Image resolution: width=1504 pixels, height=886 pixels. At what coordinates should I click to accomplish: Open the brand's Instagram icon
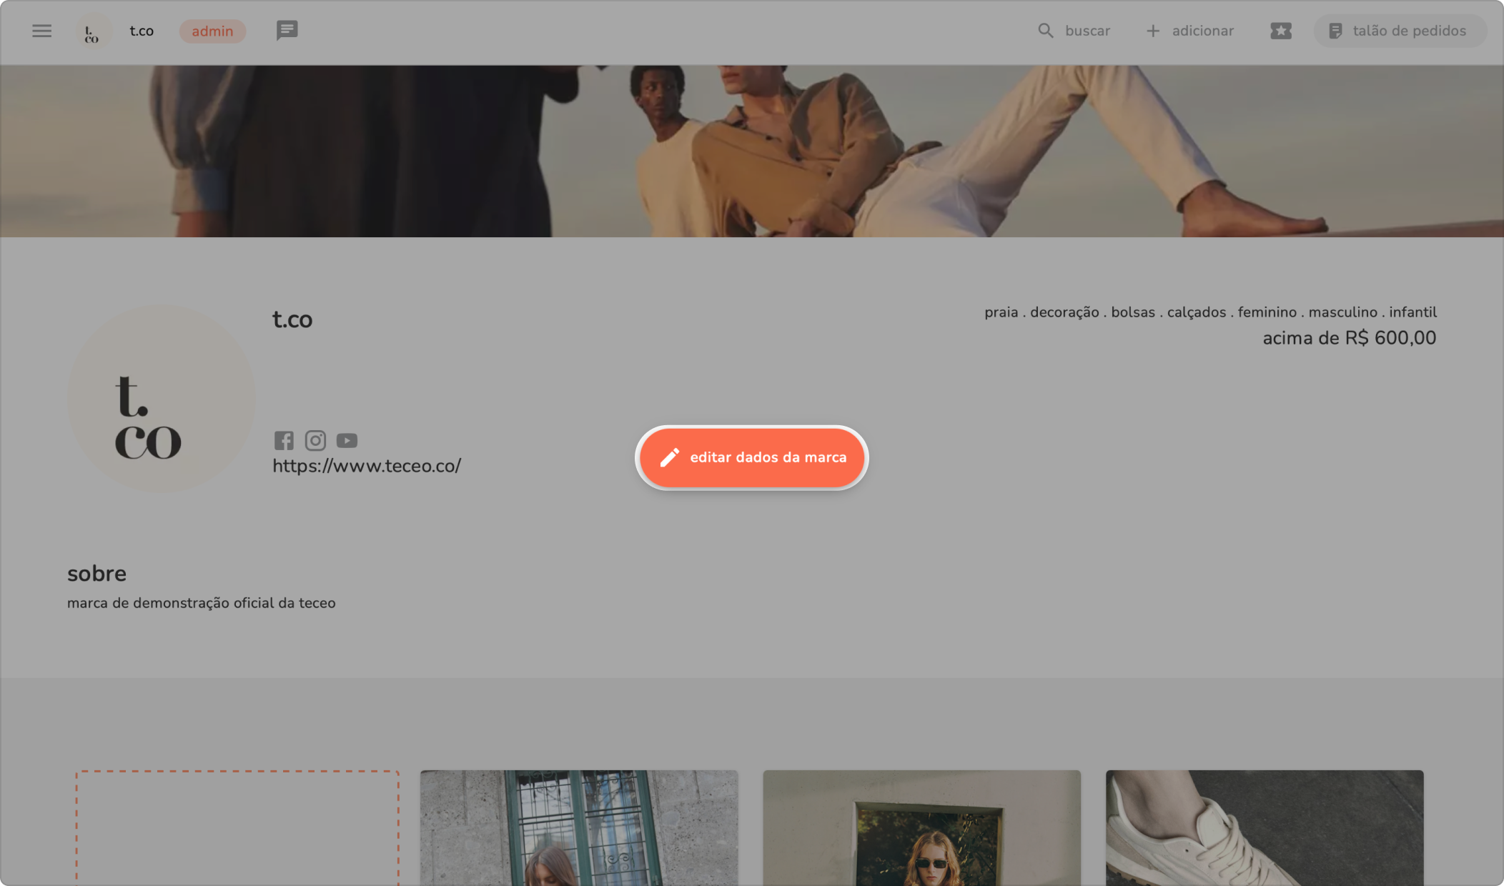315,440
